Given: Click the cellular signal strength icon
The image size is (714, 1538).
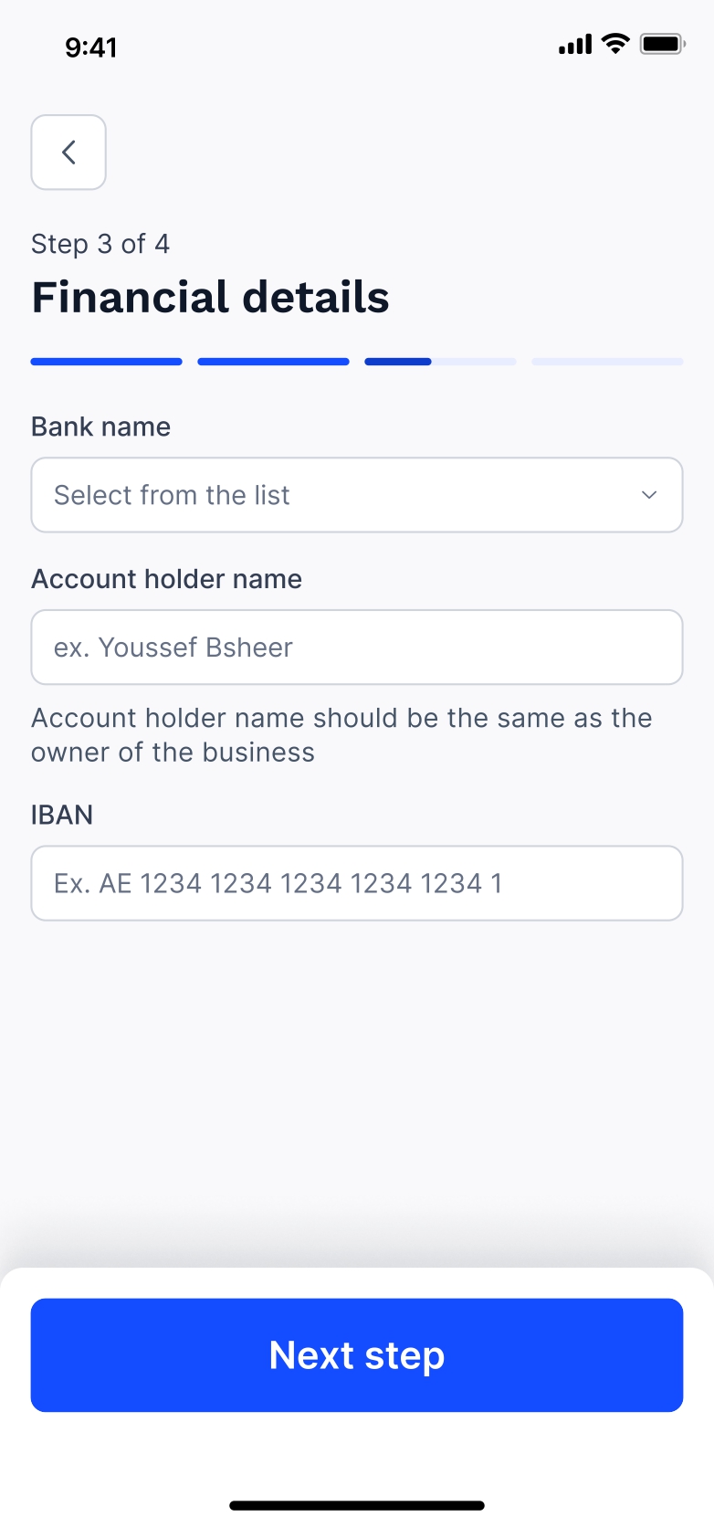Looking at the screenshot, I should (x=574, y=44).
